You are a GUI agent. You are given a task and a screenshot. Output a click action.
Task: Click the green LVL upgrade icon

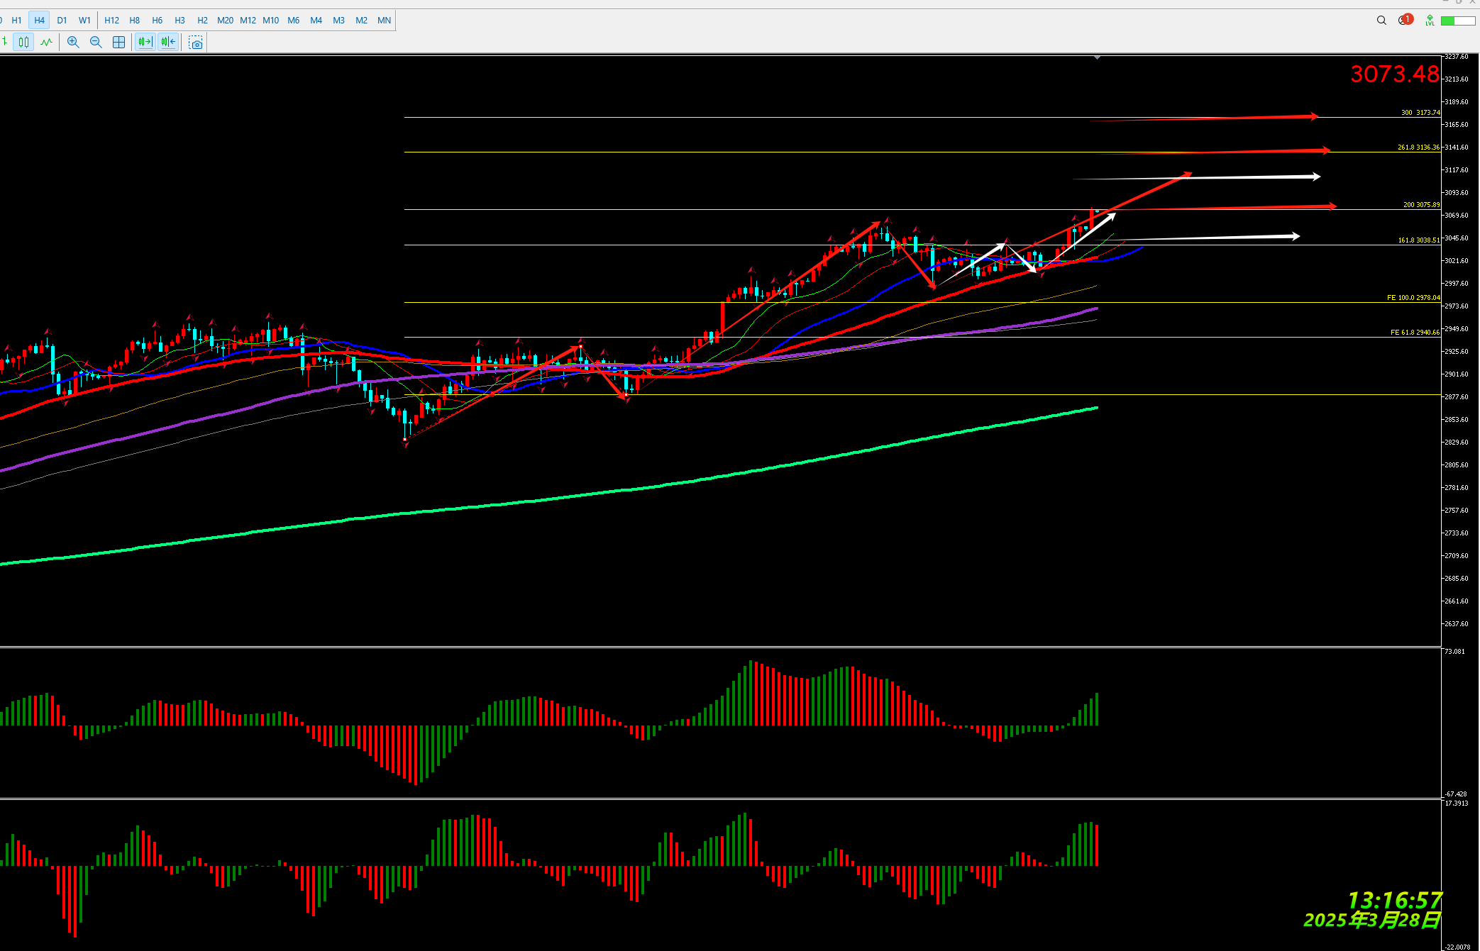(x=1430, y=21)
